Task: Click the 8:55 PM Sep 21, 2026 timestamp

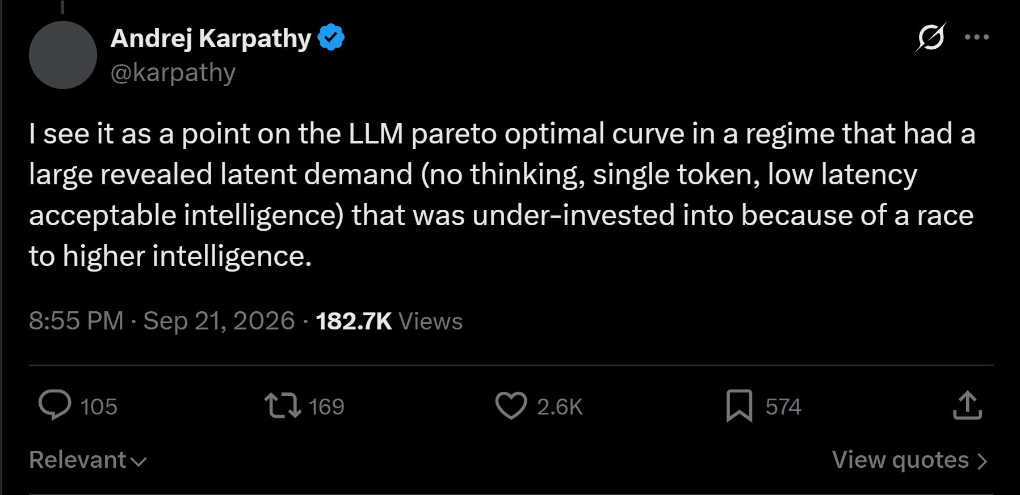Action: [162, 321]
